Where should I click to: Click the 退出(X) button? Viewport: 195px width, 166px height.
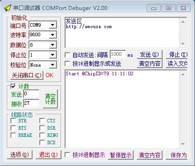pyautogui.click(x=48, y=155)
